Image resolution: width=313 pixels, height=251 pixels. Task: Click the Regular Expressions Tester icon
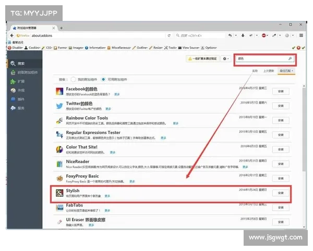pyautogui.click(x=59, y=135)
